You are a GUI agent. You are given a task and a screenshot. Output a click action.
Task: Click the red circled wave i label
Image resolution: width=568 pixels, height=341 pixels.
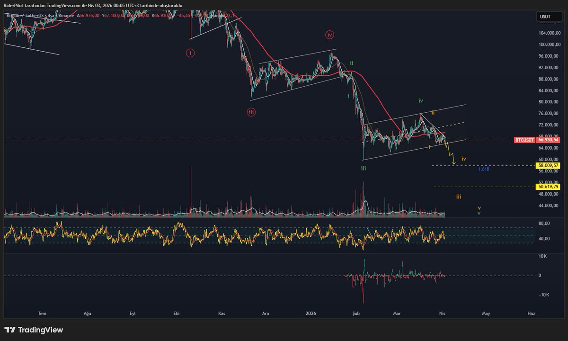190,53
